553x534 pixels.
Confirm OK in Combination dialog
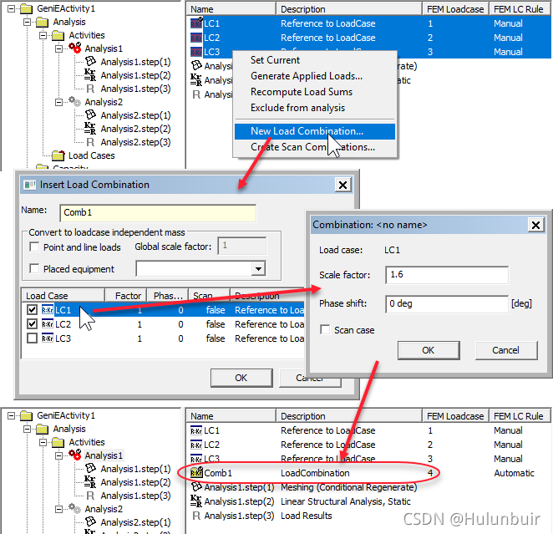(x=429, y=350)
